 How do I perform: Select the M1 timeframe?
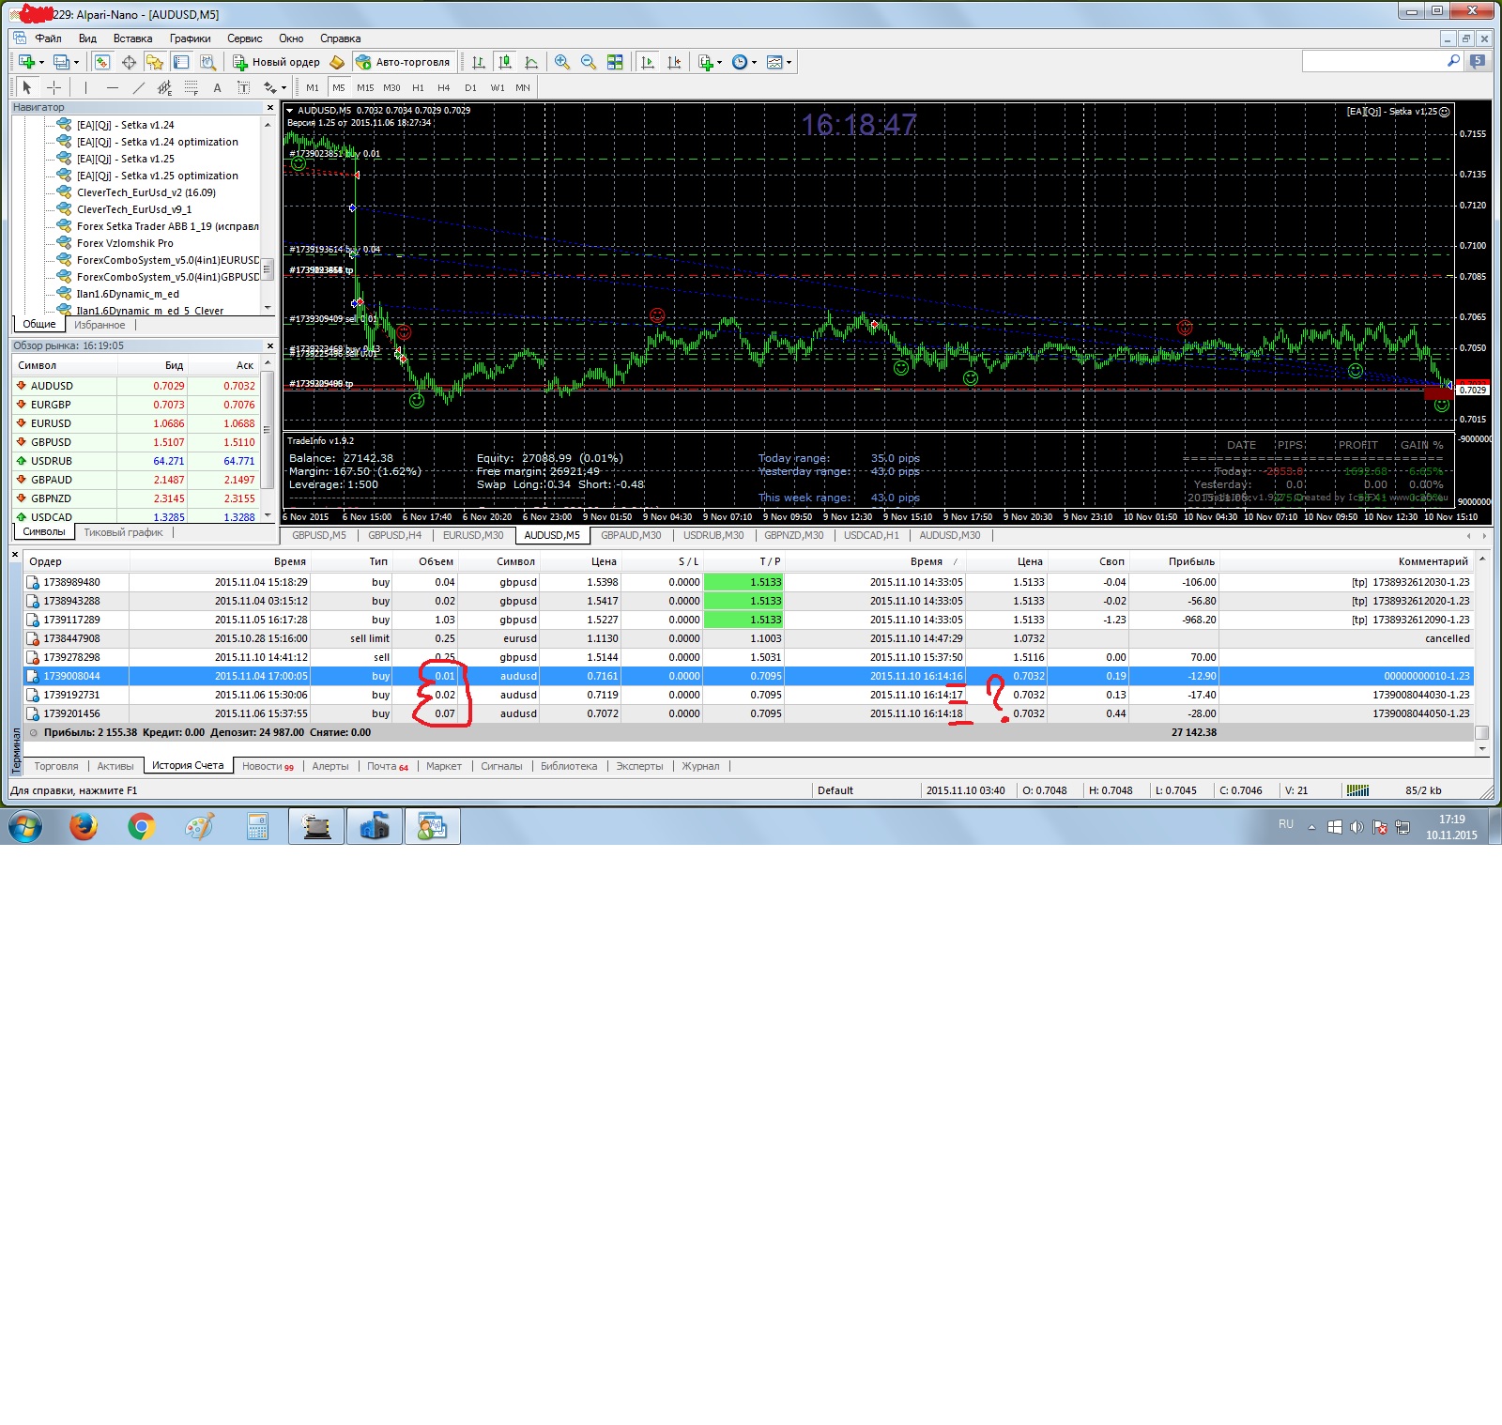click(313, 87)
